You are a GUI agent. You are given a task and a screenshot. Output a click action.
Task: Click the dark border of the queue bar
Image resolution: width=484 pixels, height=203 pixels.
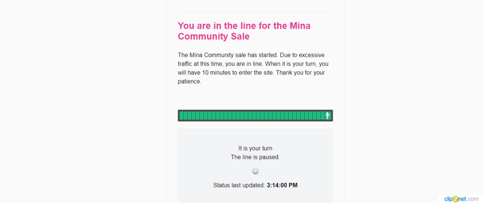[x=255, y=111]
